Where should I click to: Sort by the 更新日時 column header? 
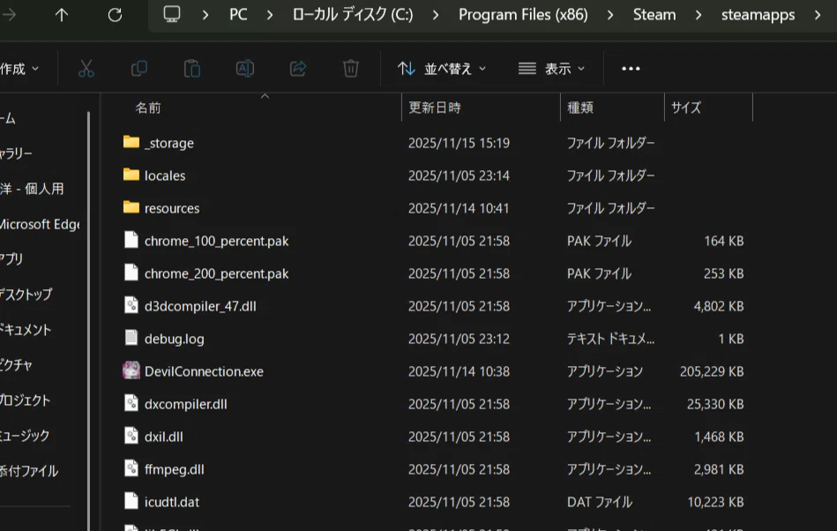click(x=435, y=108)
